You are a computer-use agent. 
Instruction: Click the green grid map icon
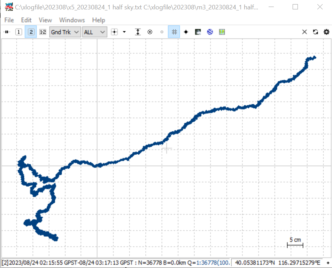[222, 32]
